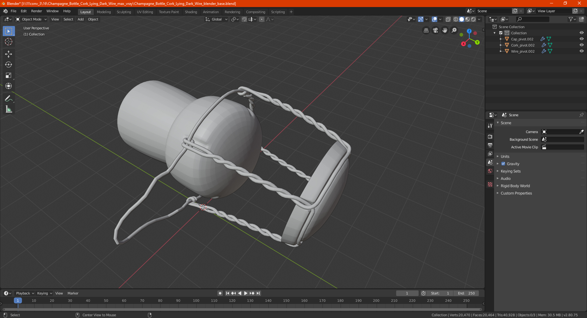The width and height of the screenshot is (587, 318).
Task: Hide Wire_pivot.002 with eye icon
Action: (581, 51)
